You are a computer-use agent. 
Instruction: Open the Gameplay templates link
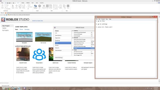pyautogui.click(x=27, y=29)
